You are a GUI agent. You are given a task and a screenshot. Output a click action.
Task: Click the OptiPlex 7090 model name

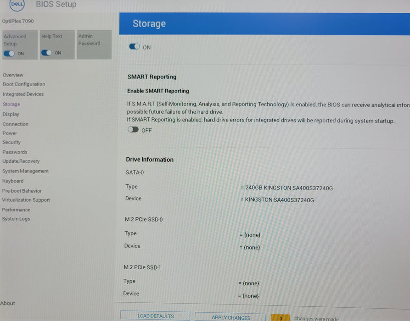coord(18,21)
